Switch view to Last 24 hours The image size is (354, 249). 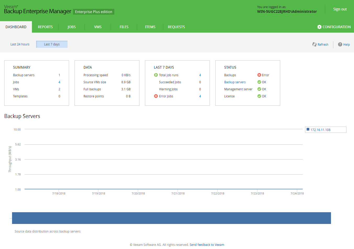pos(20,44)
